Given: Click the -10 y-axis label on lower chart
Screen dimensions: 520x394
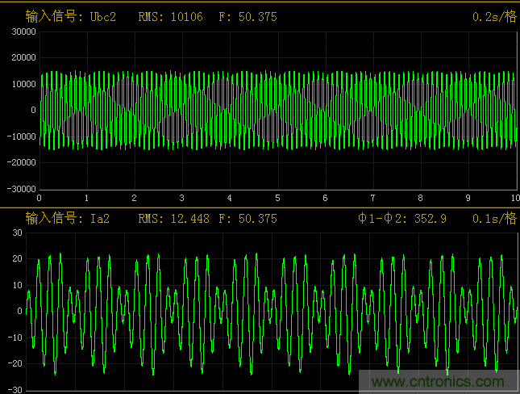Looking at the screenshot, I should (15, 337).
